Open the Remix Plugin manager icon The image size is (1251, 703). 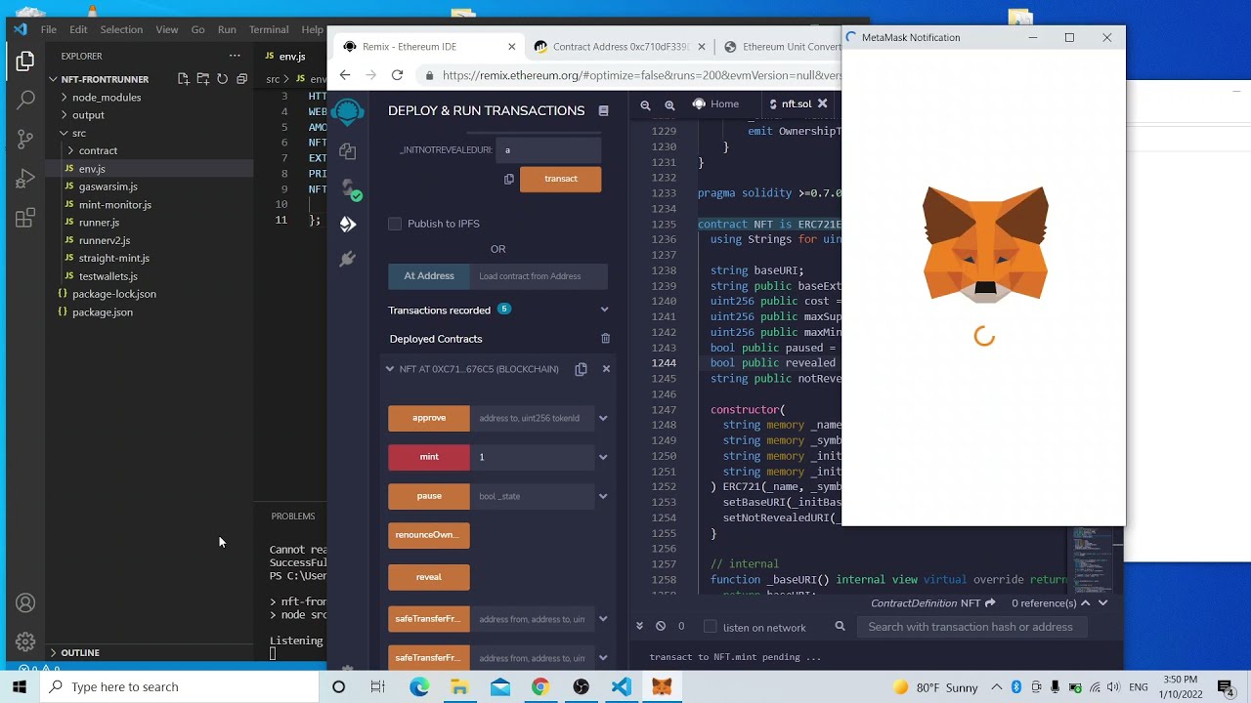click(347, 259)
